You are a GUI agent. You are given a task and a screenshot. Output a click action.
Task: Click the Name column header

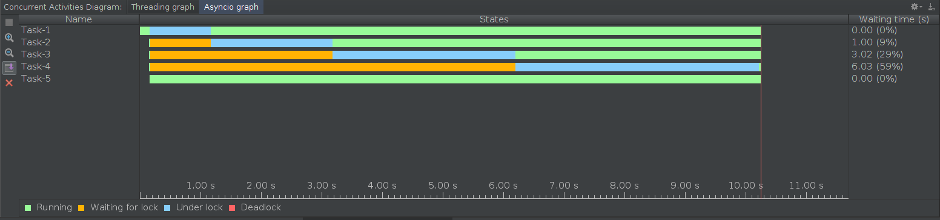coord(79,19)
